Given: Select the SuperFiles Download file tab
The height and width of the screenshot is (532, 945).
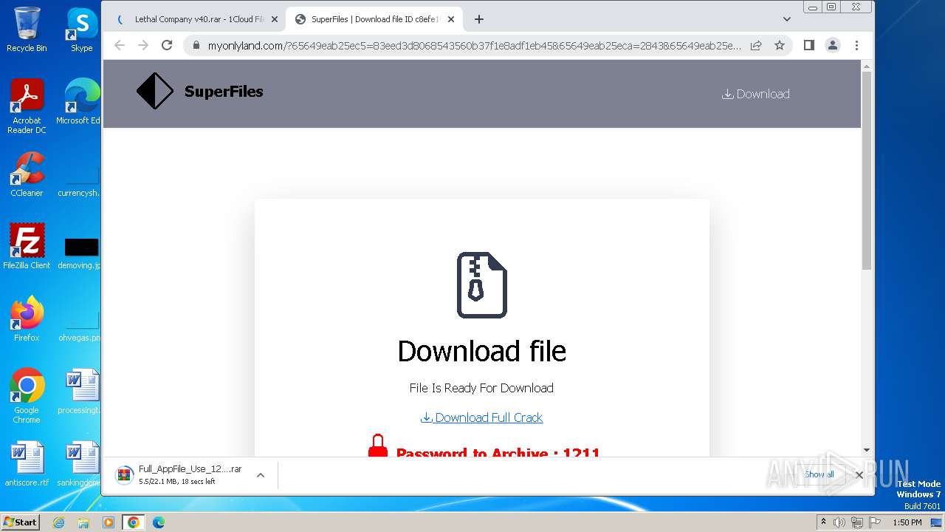Looking at the screenshot, I should coord(373,19).
